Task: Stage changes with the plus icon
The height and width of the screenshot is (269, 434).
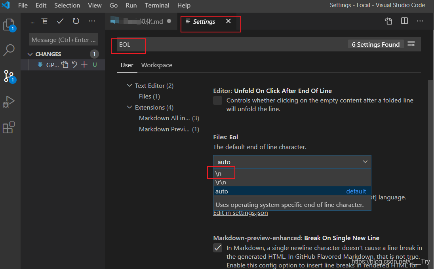Action: pyautogui.click(x=84, y=65)
